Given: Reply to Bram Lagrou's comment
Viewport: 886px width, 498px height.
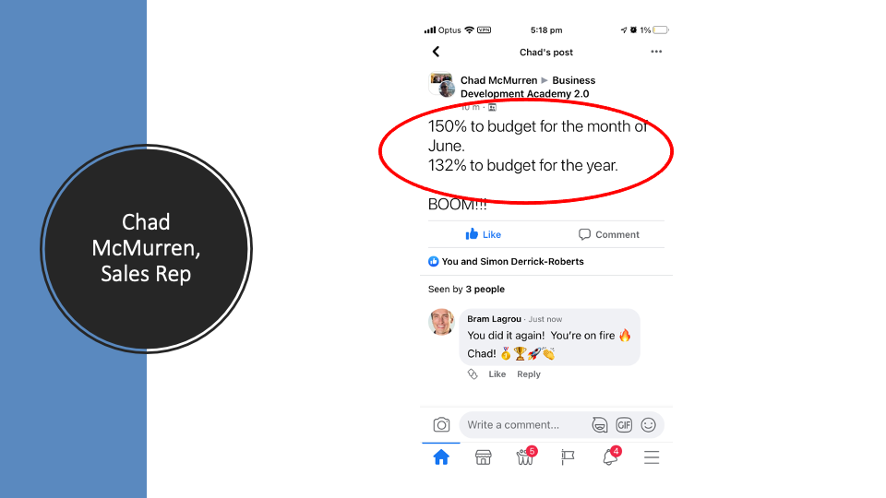Looking at the screenshot, I should tap(528, 373).
